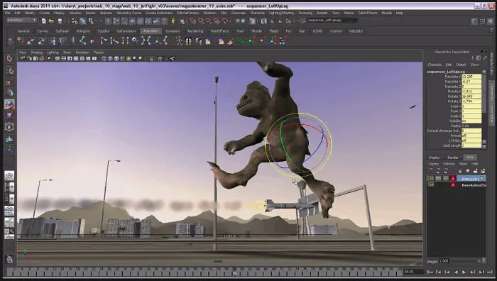Open the Panels viewport menu
This screenshot has height=281, width=497.
click(99, 53)
